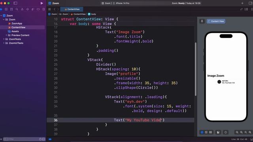The width and height of the screenshot is (253, 142).
Task: Select Selectable preview mode button
Action: coord(206,132)
